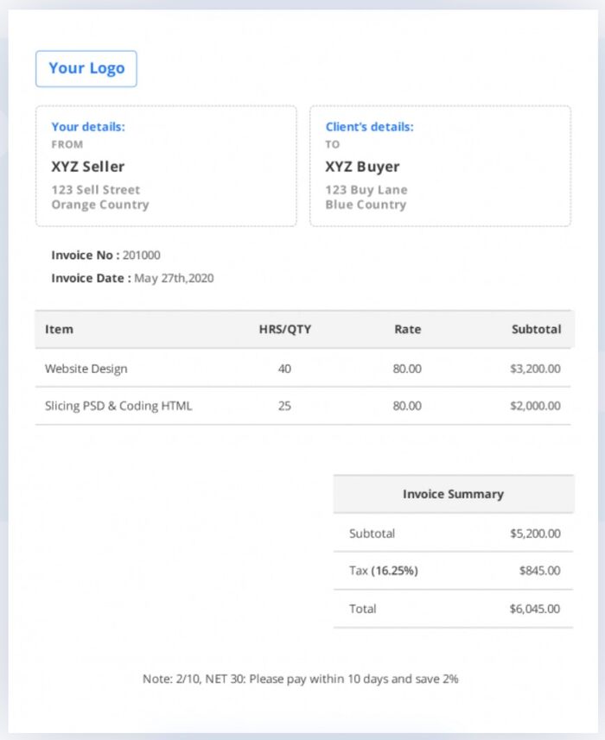The width and height of the screenshot is (605, 740).
Task: Click the invoice number 201000
Action: (x=141, y=256)
